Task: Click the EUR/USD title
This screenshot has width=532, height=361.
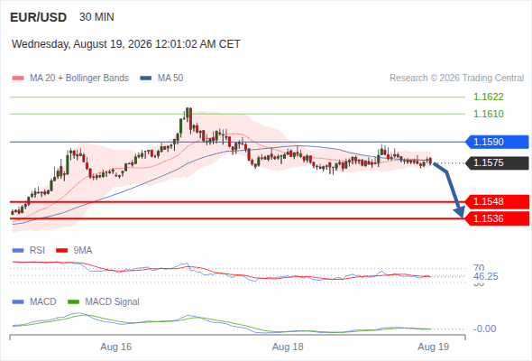Action: pyautogui.click(x=39, y=17)
